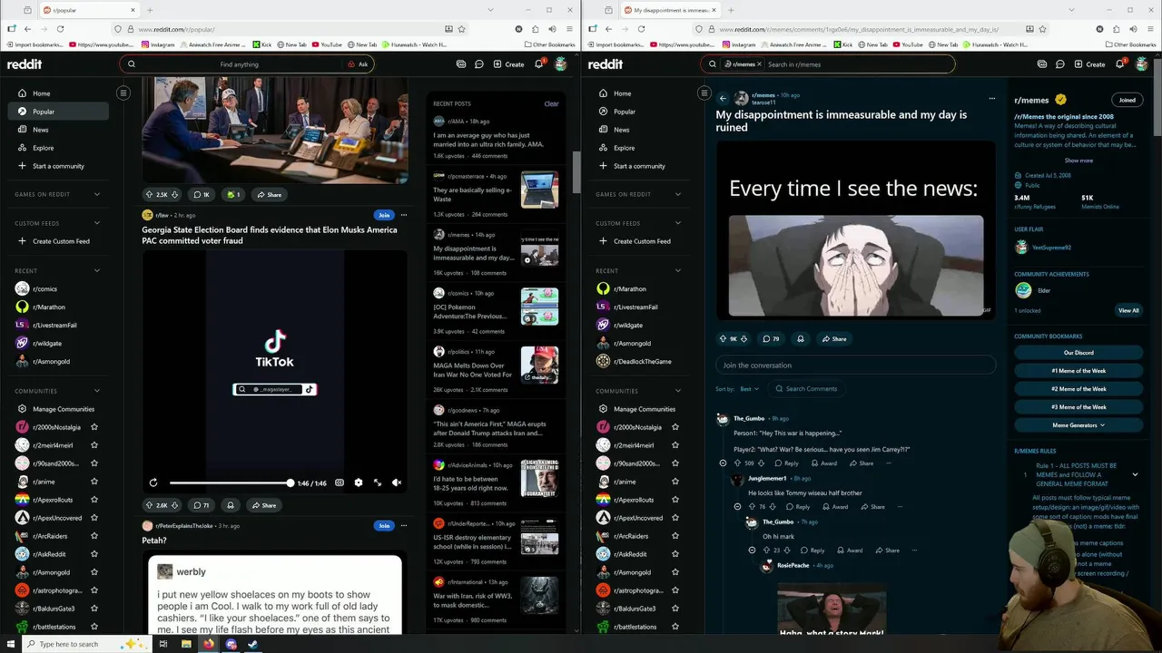Image resolution: width=1162 pixels, height=653 pixels.
Task: Join r/law from the Georgia post
Action: [x=384, y=215]
